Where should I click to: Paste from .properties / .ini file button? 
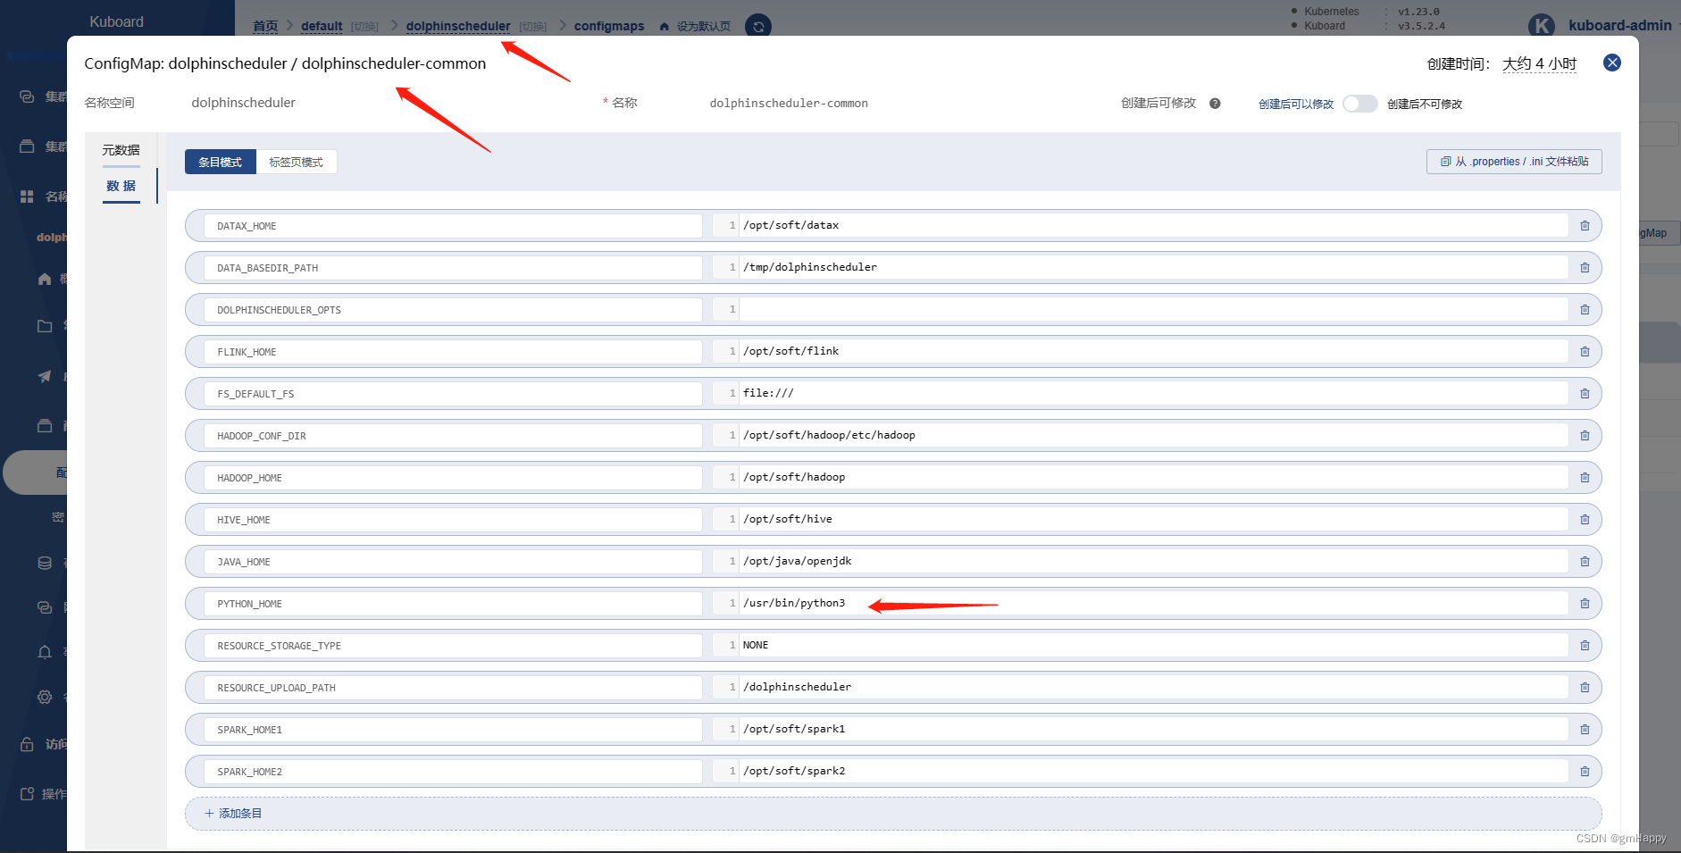coord(1514,162)
